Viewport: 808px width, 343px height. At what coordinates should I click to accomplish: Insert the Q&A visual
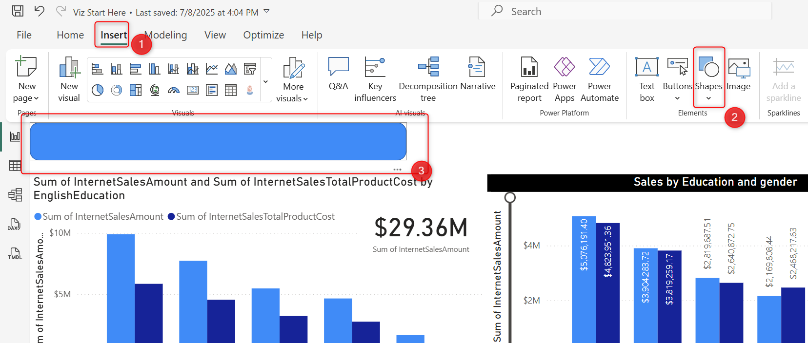(338, 75)
